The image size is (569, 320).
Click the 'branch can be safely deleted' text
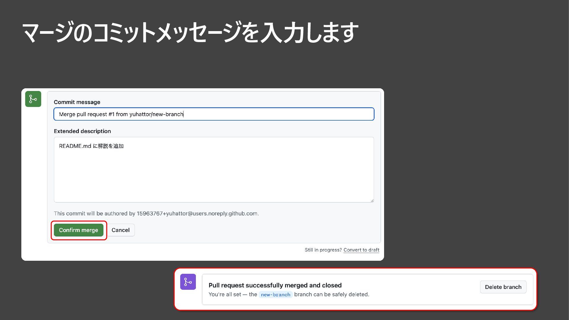[331, 295]
